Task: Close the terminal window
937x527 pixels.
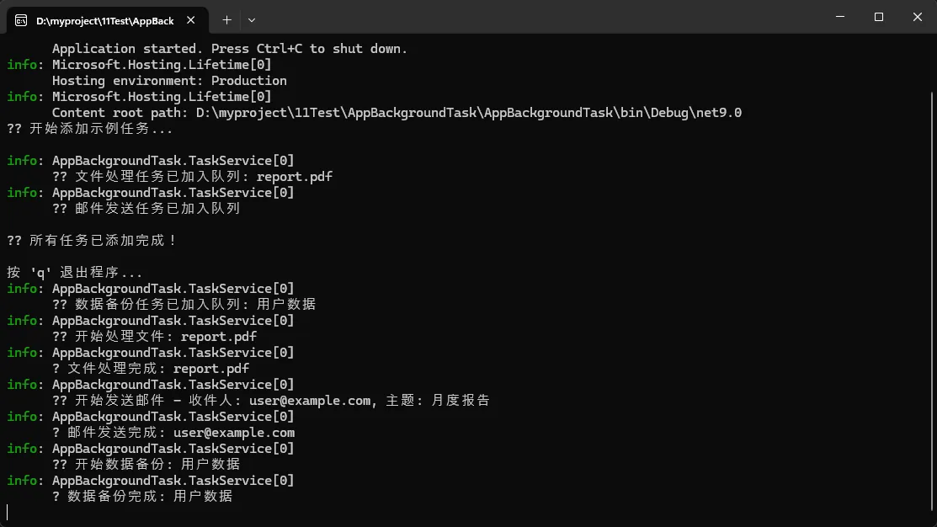Action: click(918, 17)
